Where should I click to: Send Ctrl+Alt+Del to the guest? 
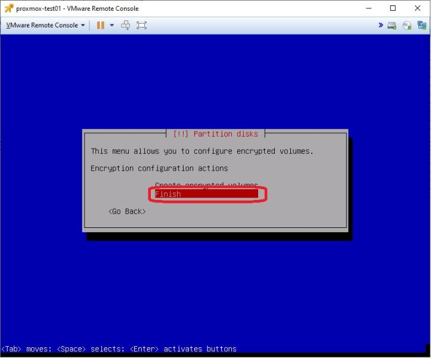pos(126,25)
